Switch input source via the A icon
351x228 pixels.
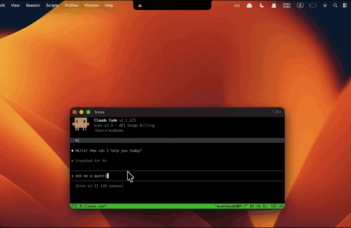click(x=300, y=6)
